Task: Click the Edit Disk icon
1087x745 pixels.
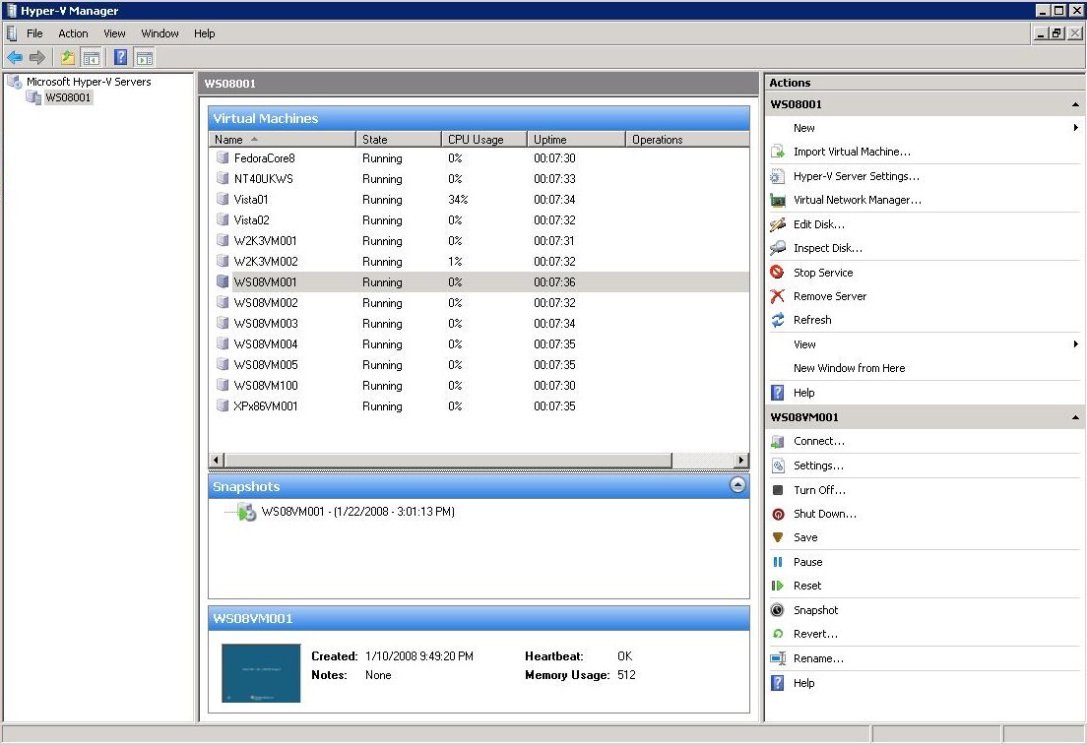Action: 778,224
